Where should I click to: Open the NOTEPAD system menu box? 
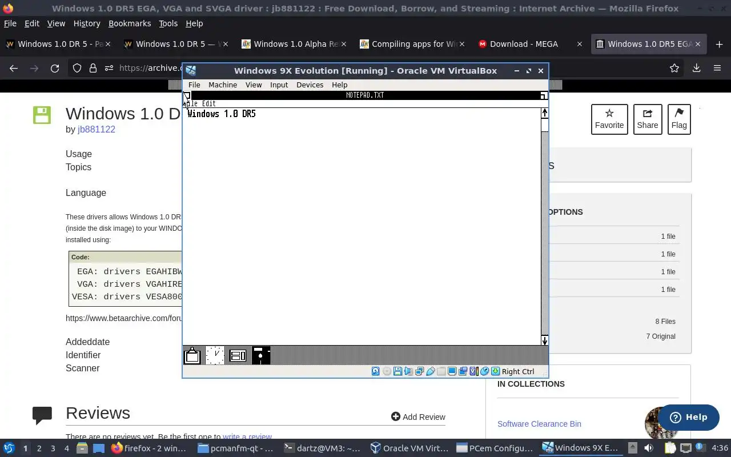[187, 95]
